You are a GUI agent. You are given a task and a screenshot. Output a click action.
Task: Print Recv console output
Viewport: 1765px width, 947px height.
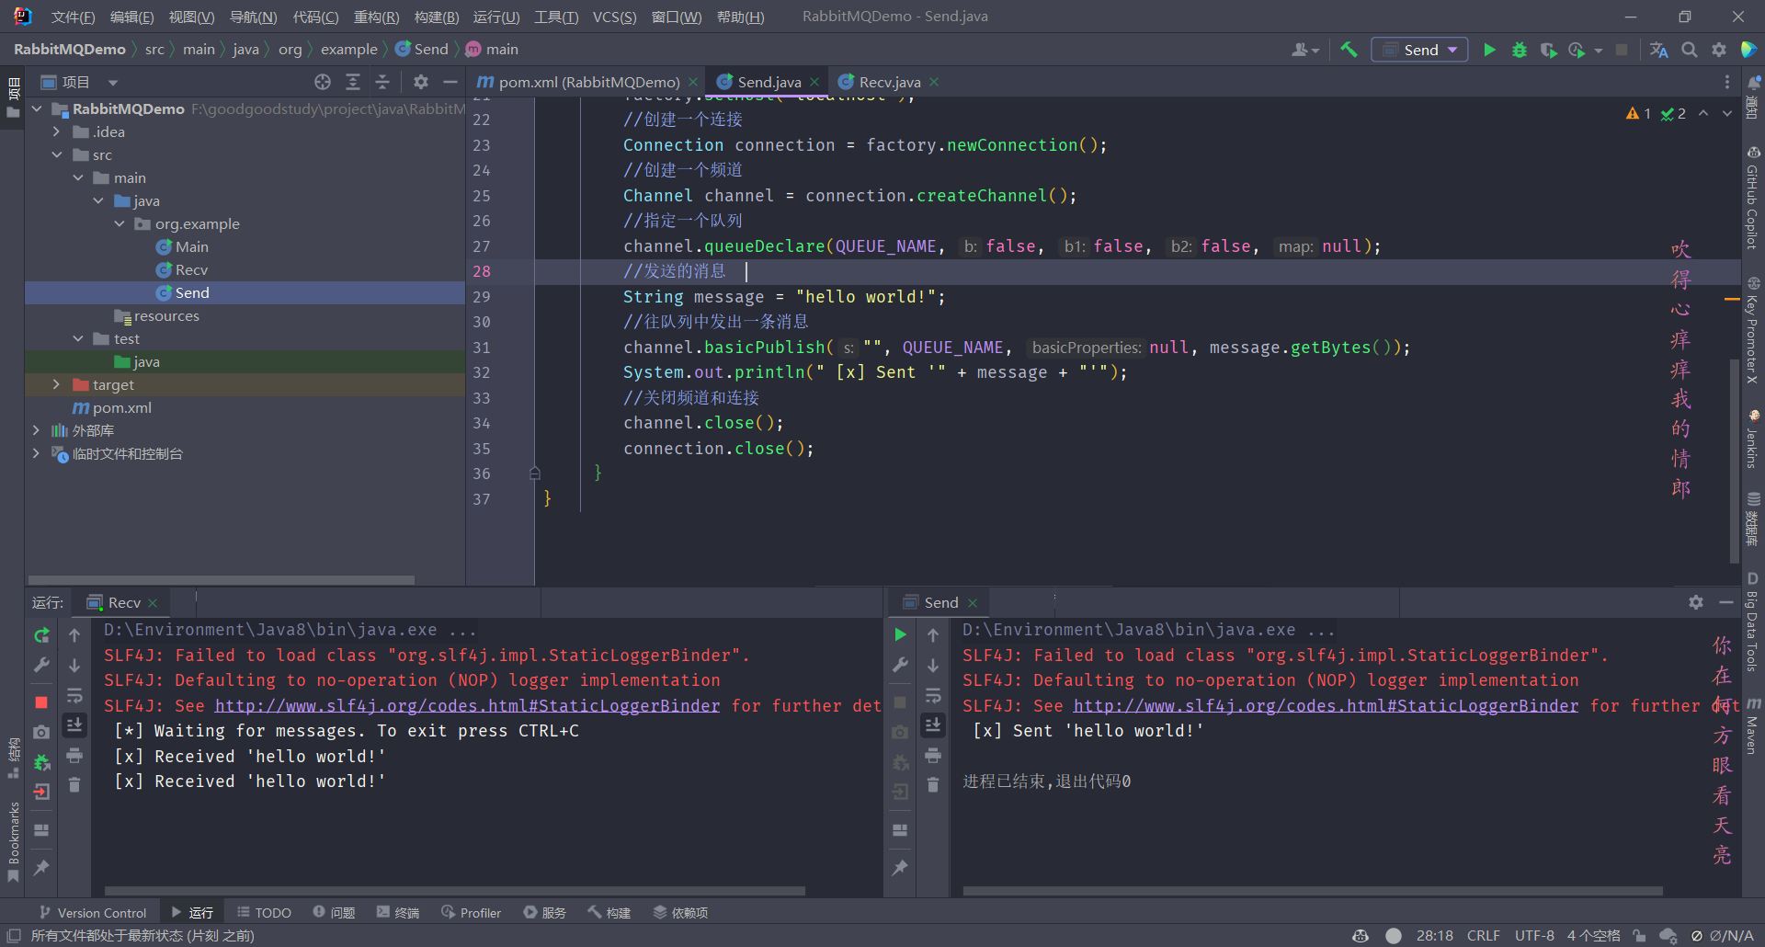[74, 755]
